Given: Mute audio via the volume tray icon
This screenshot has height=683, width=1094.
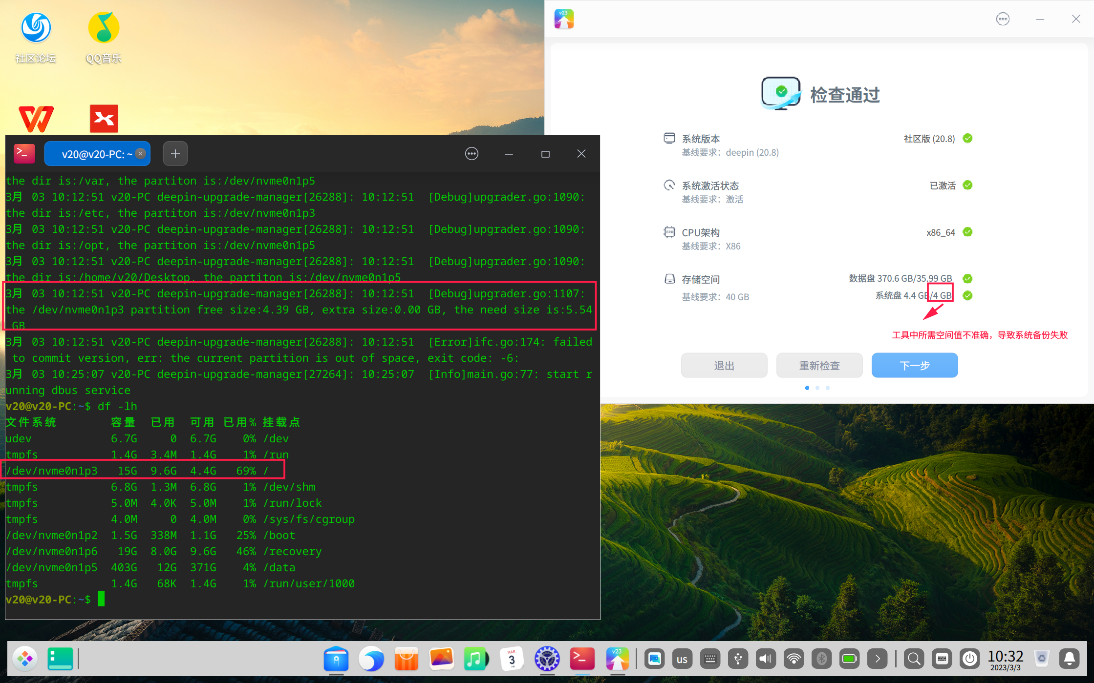Looking at the screenshot, I should (x=765, y=659).
